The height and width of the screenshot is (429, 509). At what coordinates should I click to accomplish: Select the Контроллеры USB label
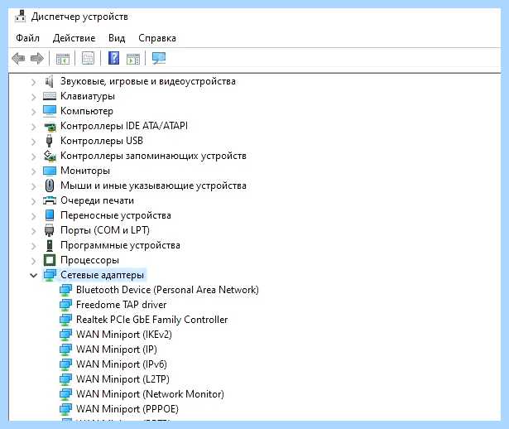pyautogui.click(x=102, y=141)
